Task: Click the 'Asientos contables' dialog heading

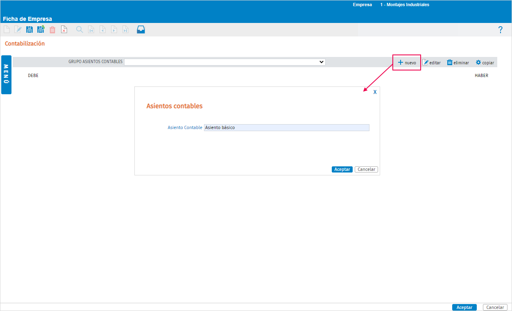Action: [174, 106]
